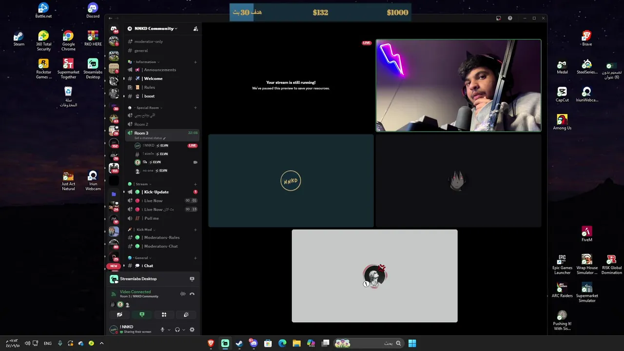
Task: Disconnect from voice call
Action: 192,294
